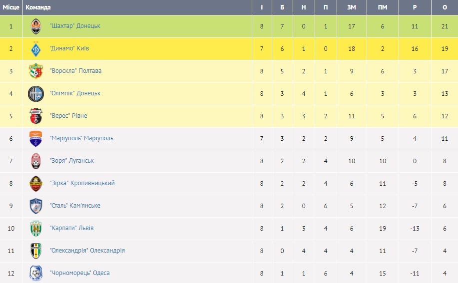Click the "Команда" column header
Viewport: 458px width, 283px height.
click(38, 7)
